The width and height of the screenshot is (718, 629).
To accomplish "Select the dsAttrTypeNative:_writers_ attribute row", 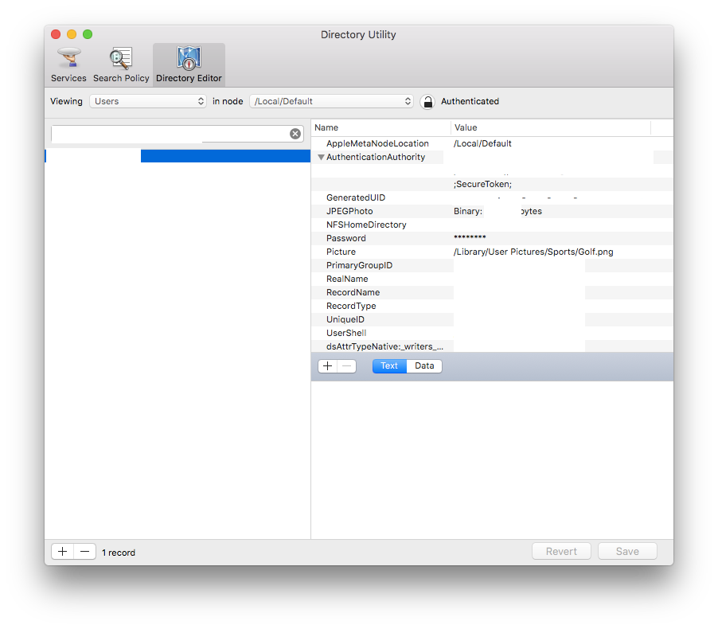I will [x=492, y=346].
